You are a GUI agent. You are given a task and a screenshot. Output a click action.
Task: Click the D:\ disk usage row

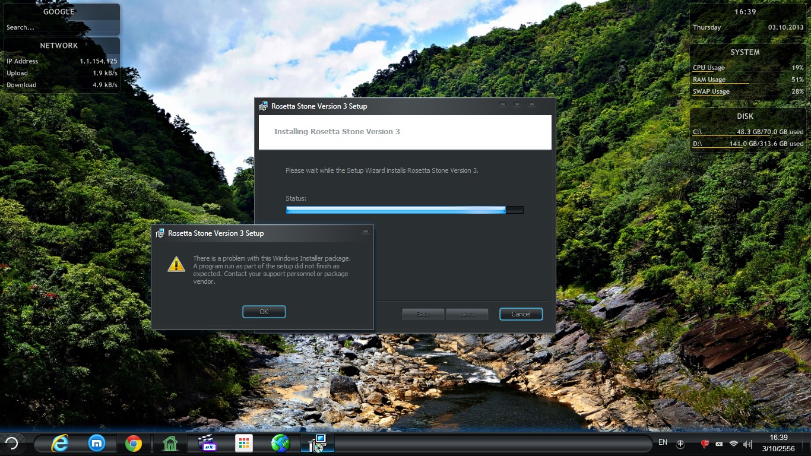748,144
